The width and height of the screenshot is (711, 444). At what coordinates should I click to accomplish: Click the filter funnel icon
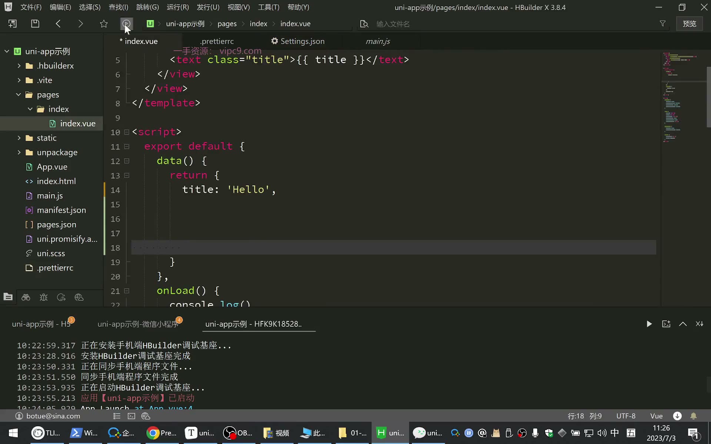662,24
